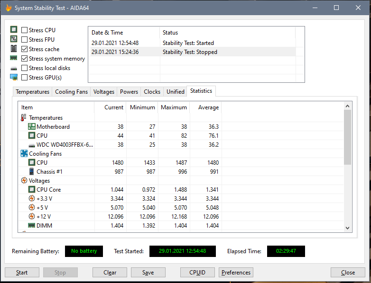Screen dimensions: 371x283
Task: Click the monitor icon beside Stress GPU(s)
Action: coord(14,77)
